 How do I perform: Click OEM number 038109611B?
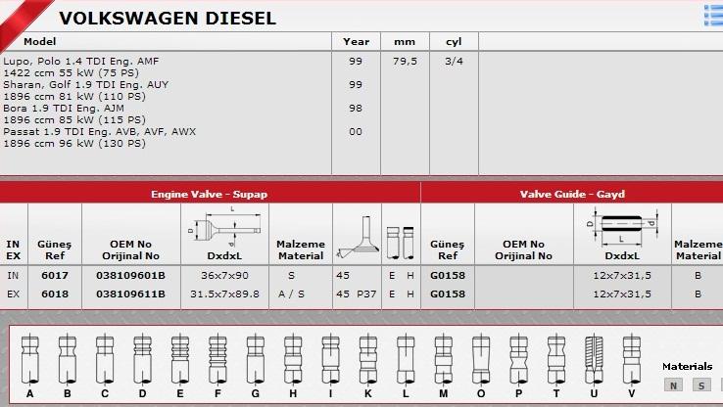point(130,294)
